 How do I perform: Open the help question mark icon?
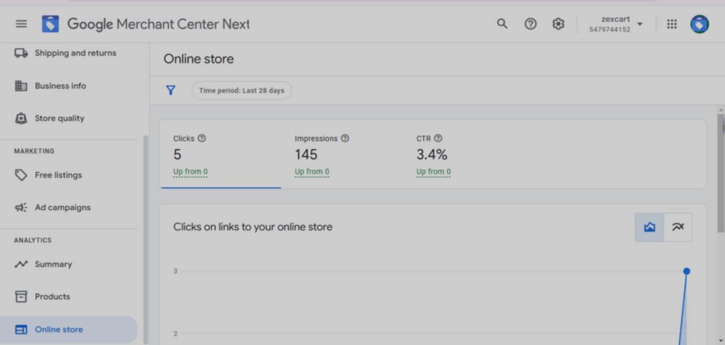pos(530,24)
